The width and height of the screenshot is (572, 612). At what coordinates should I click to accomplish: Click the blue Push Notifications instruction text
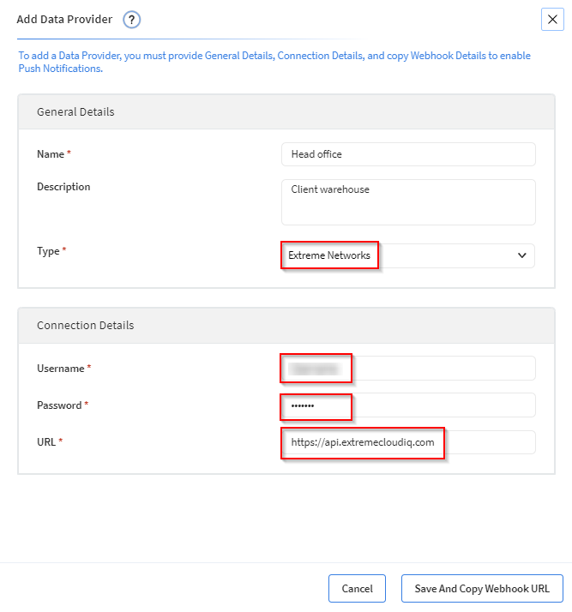274,62
